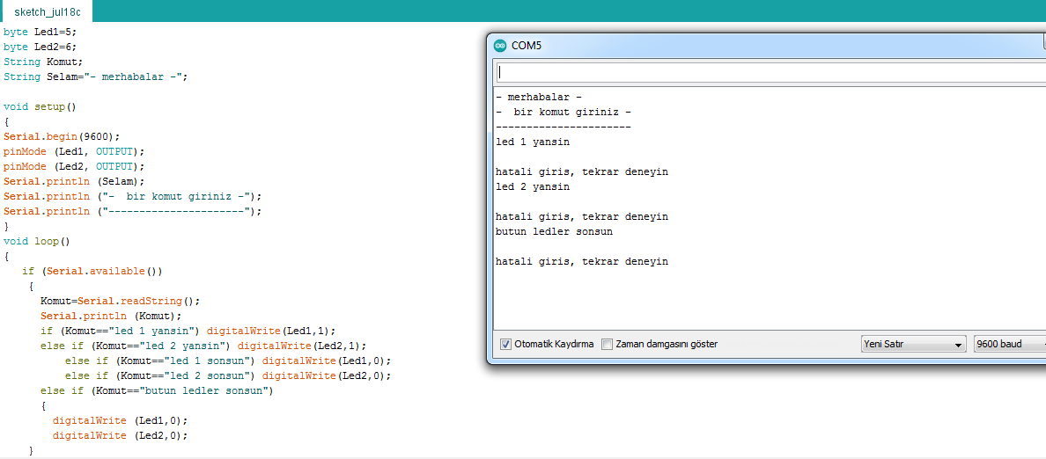Click the 'led 1 sonsun' condition code line
Screen dimensions: 1046x459
click(227, 361)
